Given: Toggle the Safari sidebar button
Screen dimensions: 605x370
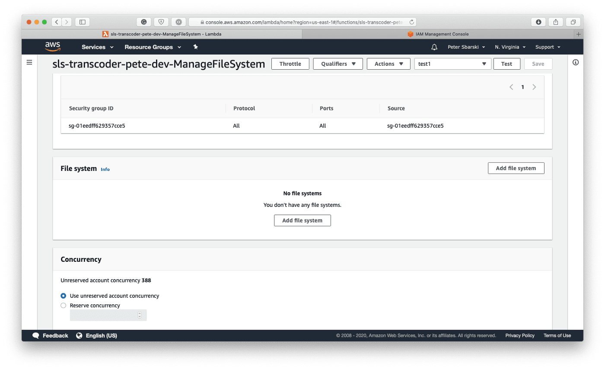Looking at the screenshot, I should pyautogui.click(x=83, y=22).
